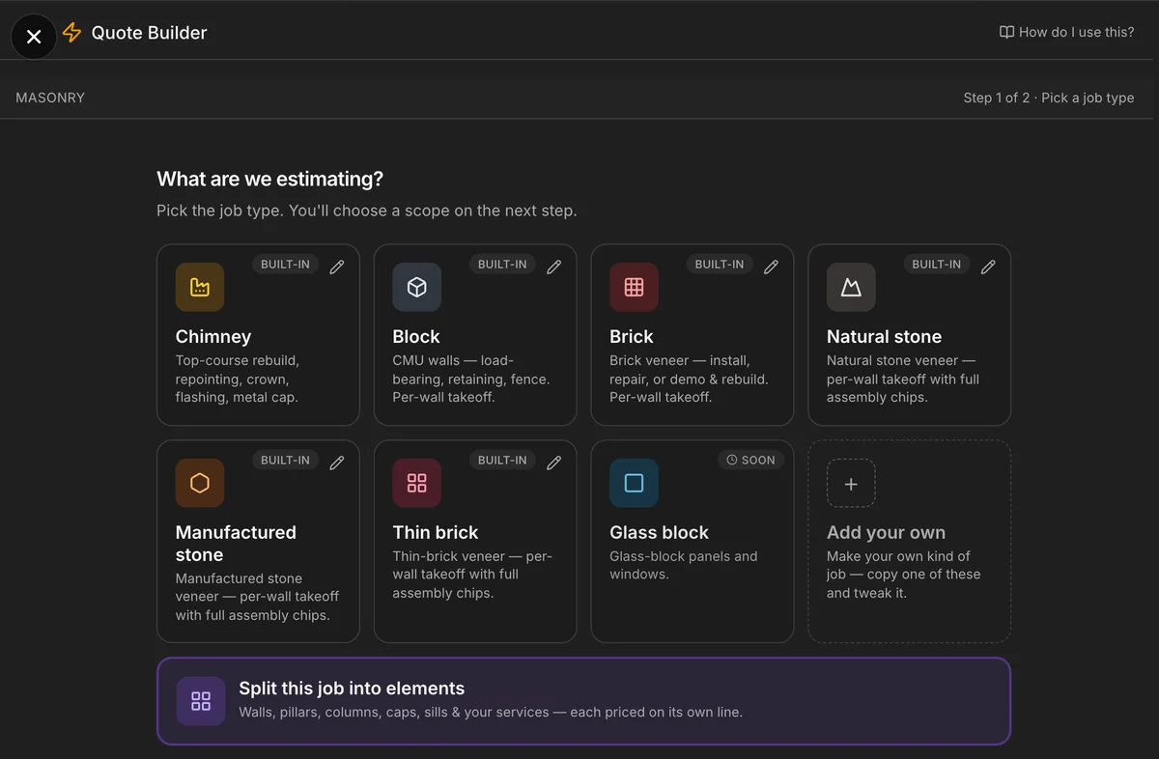Screen dimensions: 1159x759
Task: Select the Block cube icon
Action: tap(417, 287)
